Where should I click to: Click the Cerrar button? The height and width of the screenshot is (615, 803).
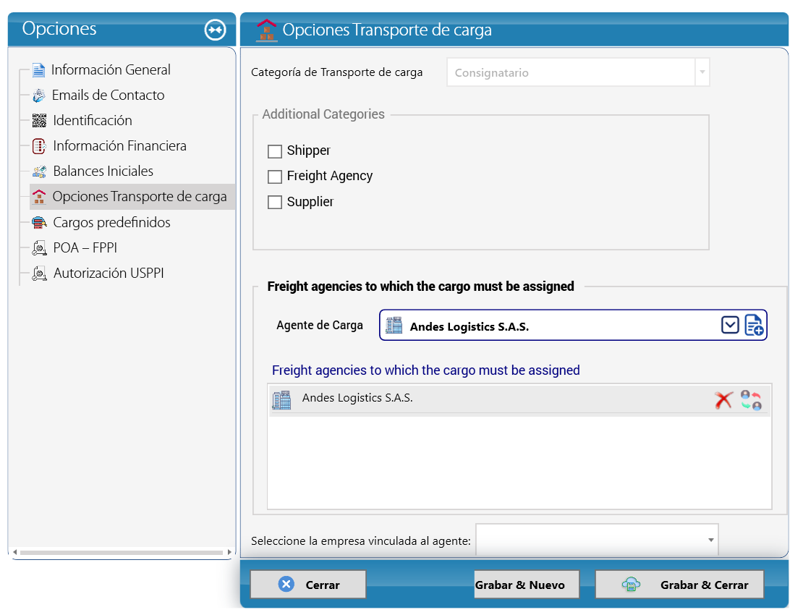click(308, 585)
